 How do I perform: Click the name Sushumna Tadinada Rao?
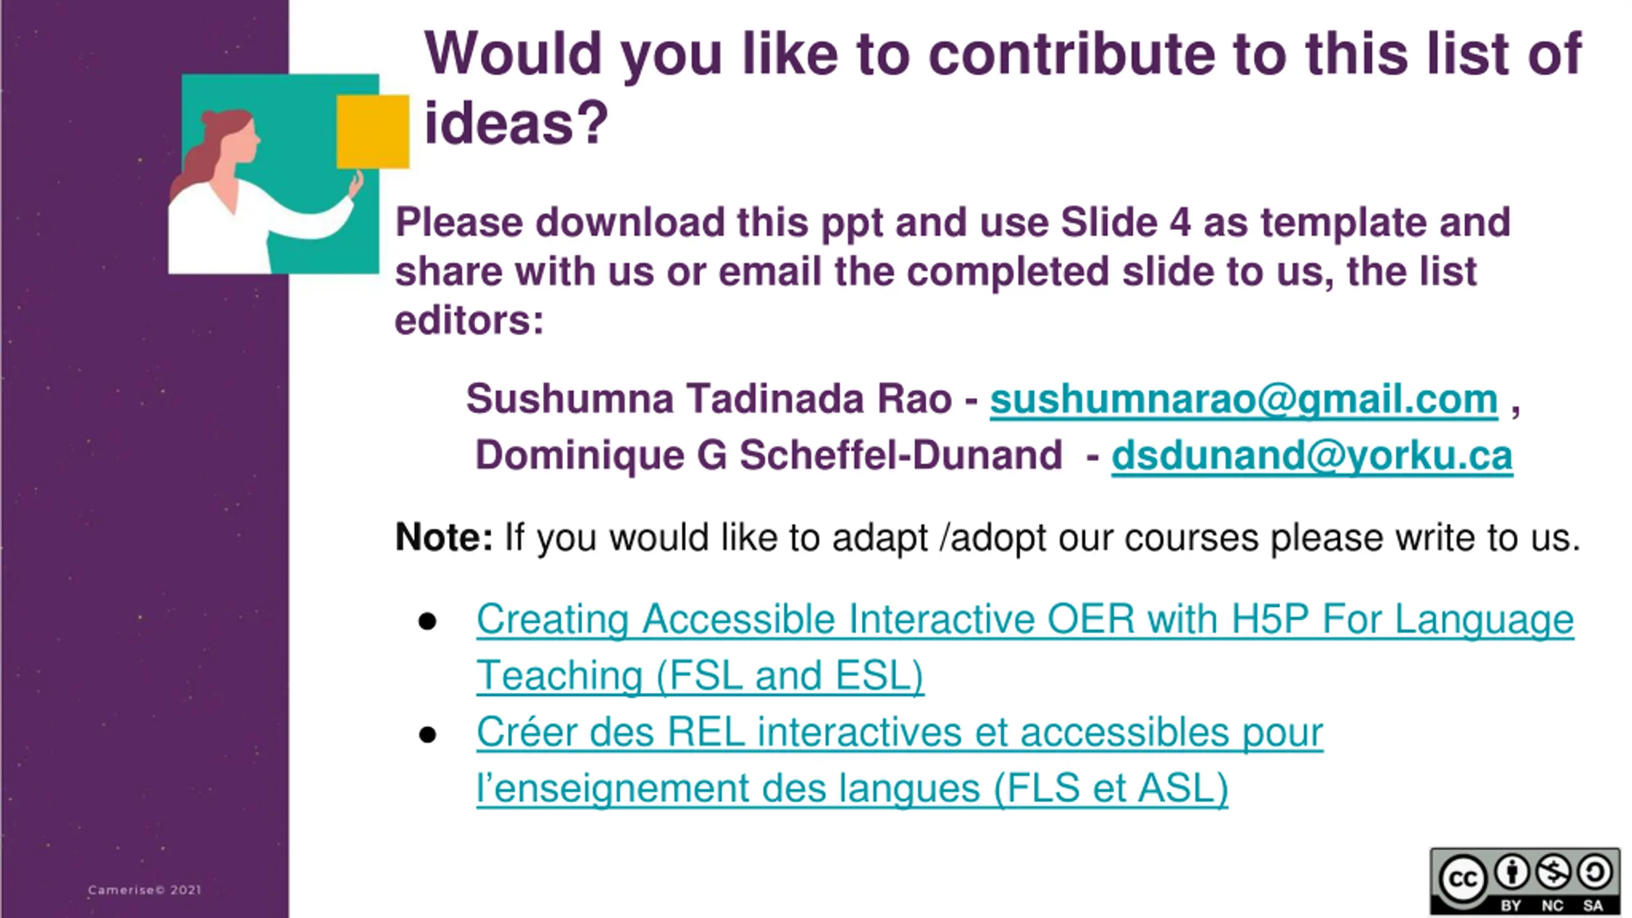pyautogui.click(x=709, y=399)
